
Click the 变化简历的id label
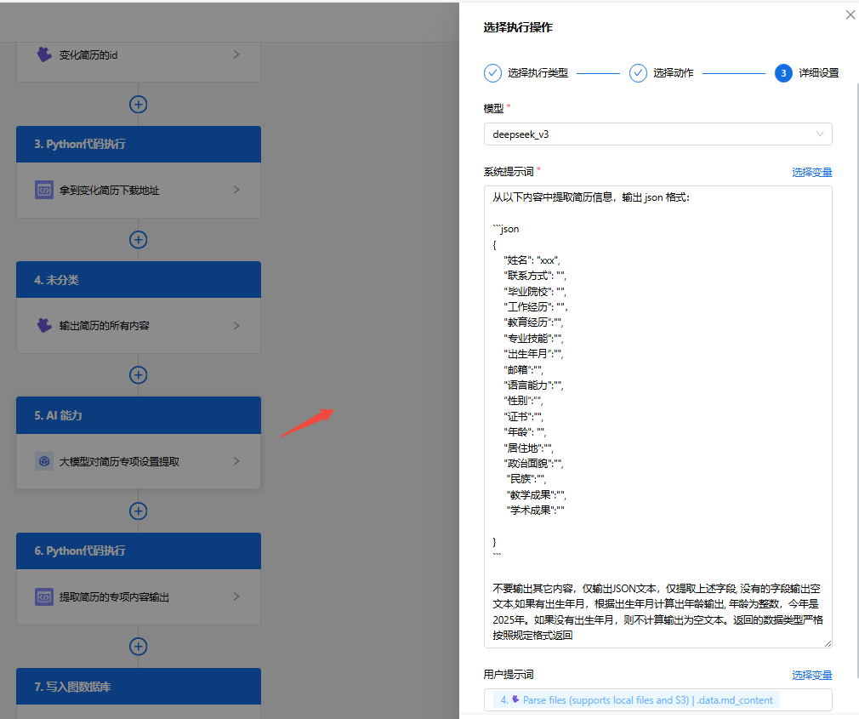tap(88, 54)
